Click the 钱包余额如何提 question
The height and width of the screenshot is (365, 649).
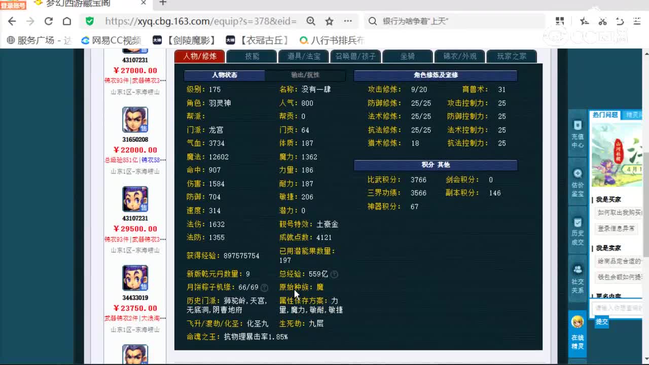click(620, 277)
